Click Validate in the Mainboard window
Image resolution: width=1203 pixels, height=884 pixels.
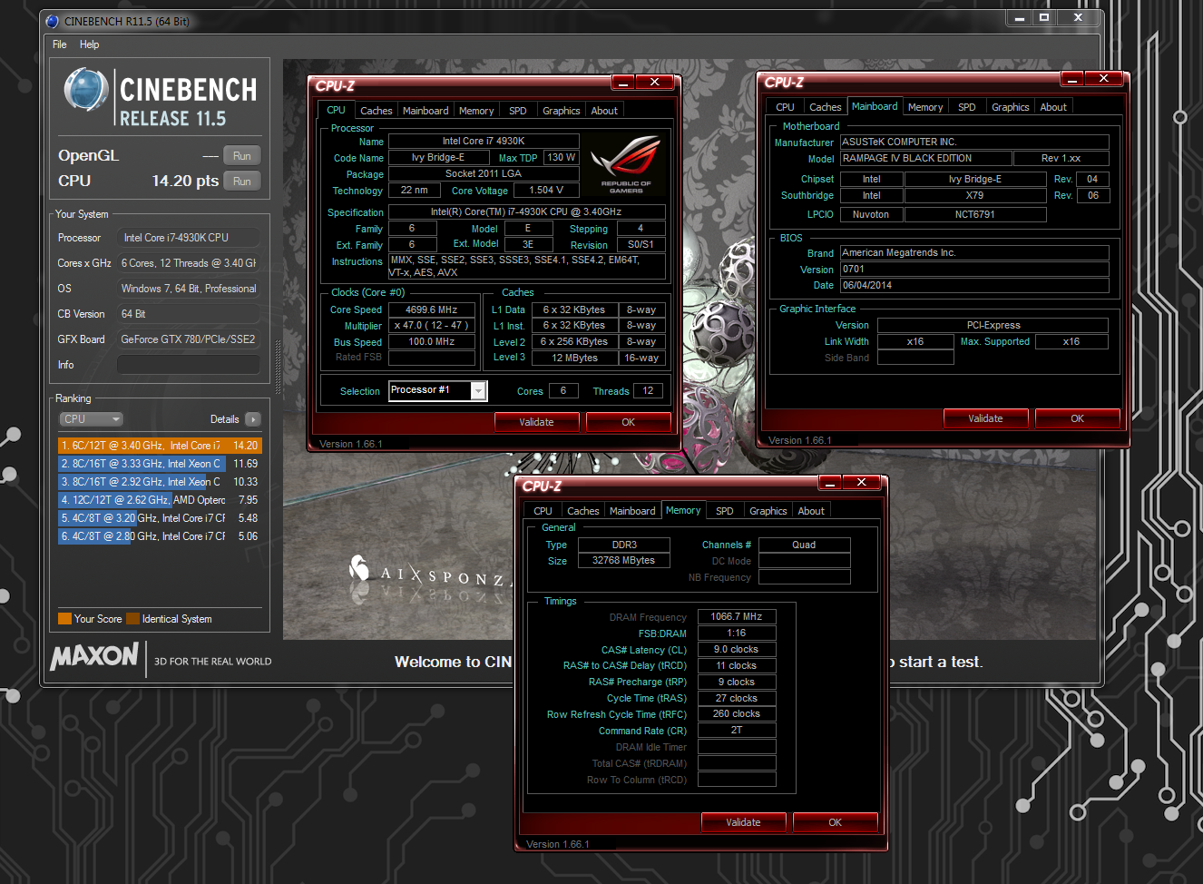pyautogui.click(x=985, y=418)
